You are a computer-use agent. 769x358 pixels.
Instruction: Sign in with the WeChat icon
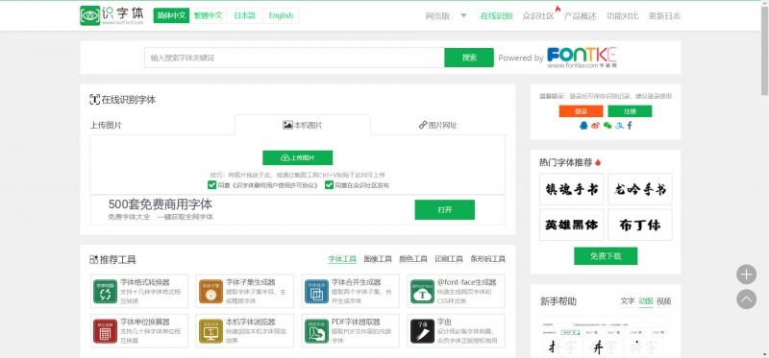[x=608, y=126]
